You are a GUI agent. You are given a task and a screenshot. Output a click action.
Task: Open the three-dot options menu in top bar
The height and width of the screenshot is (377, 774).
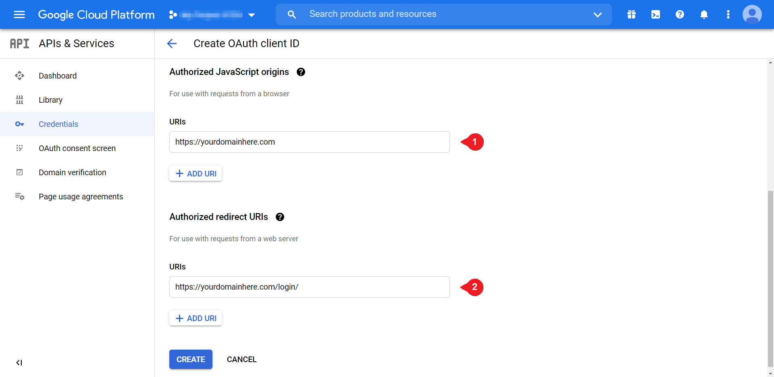click(x=728, y=14)
